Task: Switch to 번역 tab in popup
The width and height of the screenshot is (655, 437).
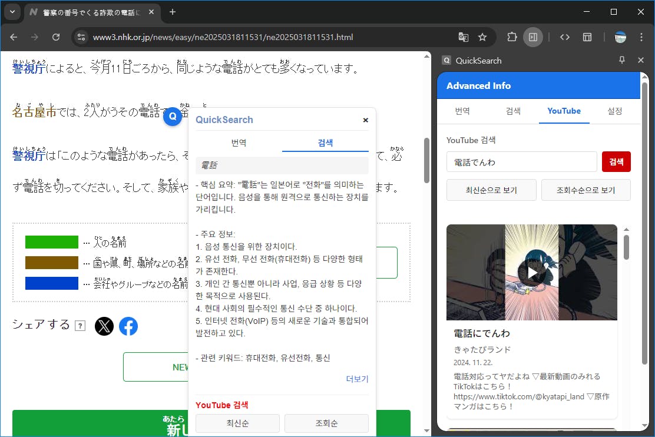Action: coord(239,143)
